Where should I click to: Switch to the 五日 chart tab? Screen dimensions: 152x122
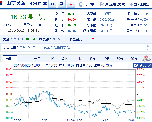coord(23,59)
